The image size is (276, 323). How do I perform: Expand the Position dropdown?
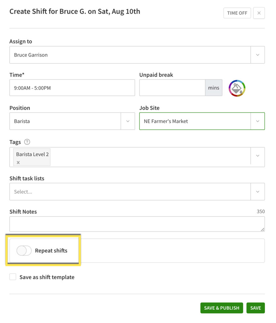click(x=128, y=121)
